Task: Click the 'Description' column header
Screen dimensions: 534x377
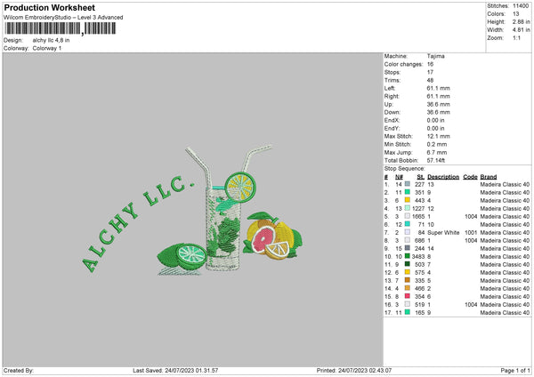Action: (443, 177)
